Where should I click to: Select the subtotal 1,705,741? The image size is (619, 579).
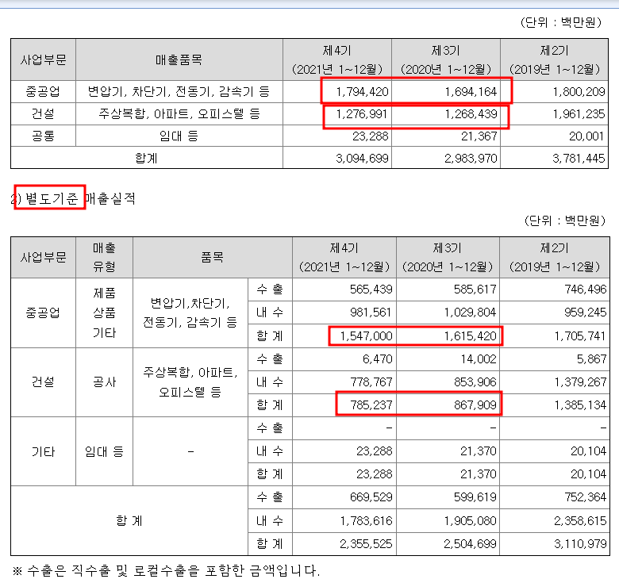coord(580,336)
